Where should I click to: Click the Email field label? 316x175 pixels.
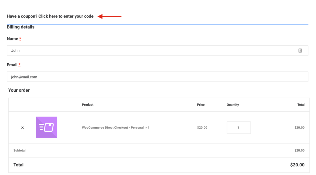pos(12,65)
